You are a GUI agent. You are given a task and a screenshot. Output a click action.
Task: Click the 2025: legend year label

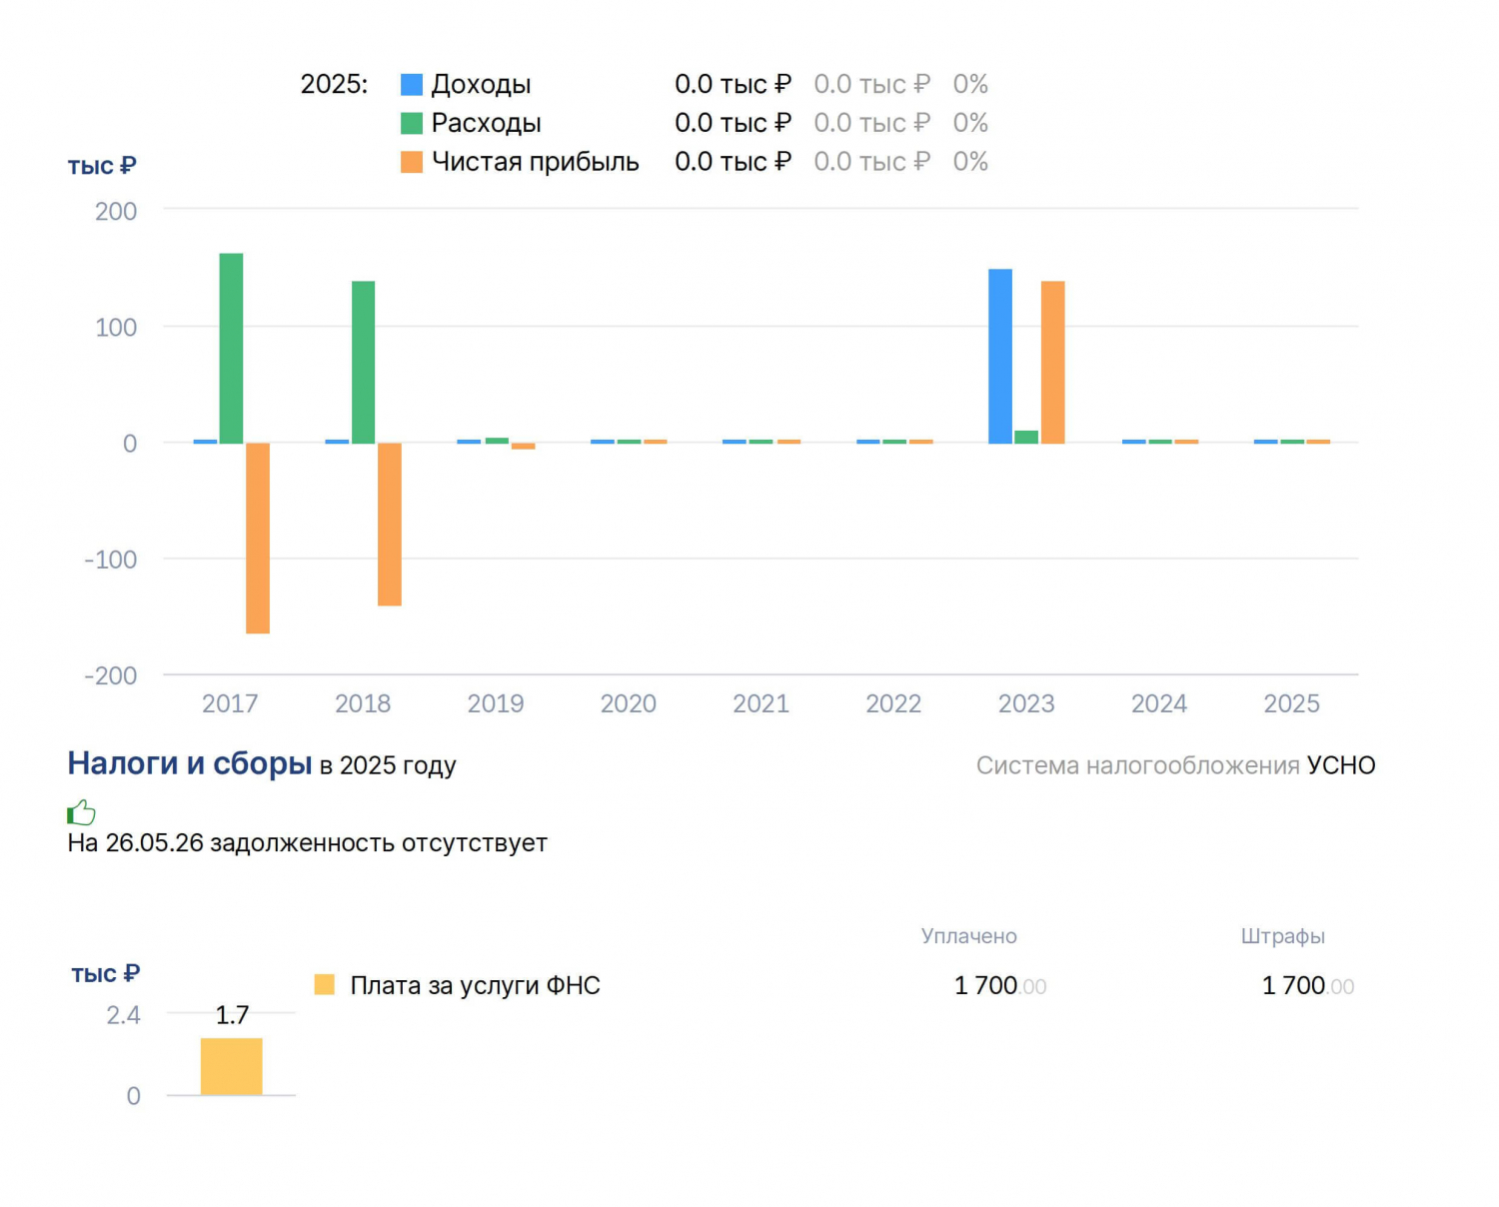[334, 84]
